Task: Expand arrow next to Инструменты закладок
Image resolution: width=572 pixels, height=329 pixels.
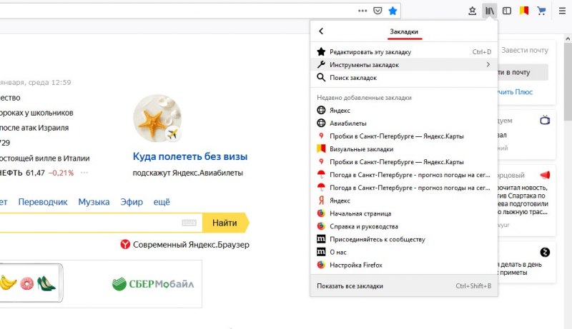Action: [488, 64]
